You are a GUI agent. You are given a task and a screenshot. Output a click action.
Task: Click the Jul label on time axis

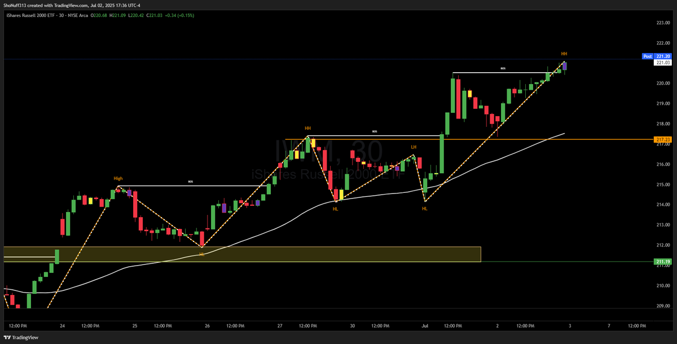(425, 326)
